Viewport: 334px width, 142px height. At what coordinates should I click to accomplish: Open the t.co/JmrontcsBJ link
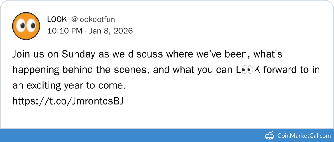point(68,101)
